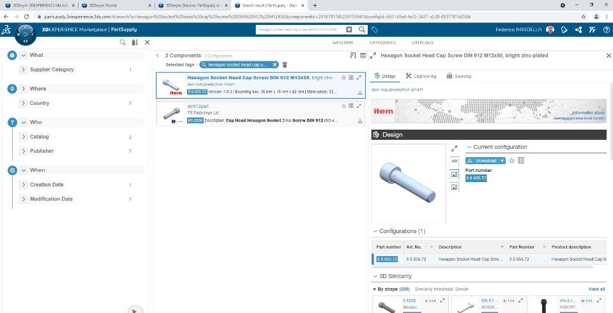Click the blue tag icon beside the search
The image size is (613, 313).
(375, 30)
